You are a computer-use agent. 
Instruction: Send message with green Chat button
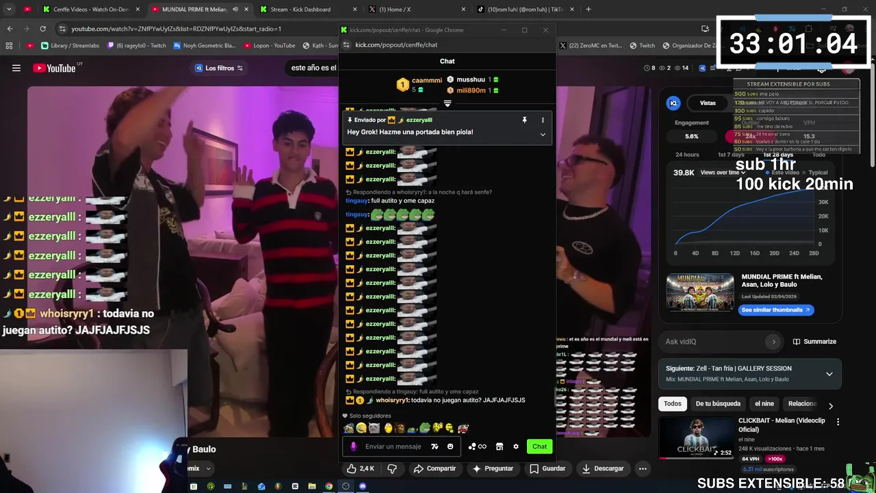539,446
